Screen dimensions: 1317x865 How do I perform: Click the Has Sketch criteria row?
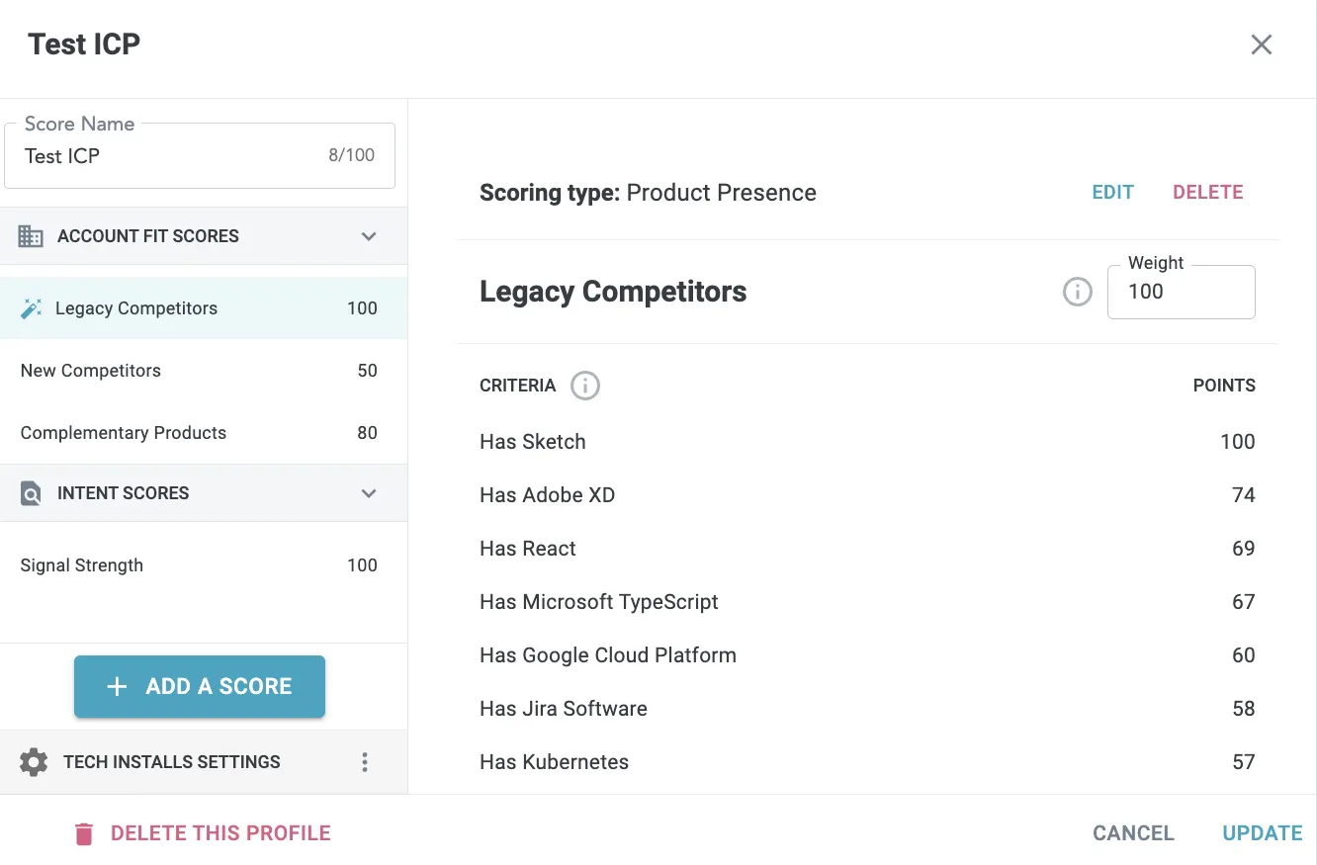tap(867, 442)
